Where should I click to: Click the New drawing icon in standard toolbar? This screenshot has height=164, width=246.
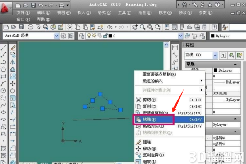[6, 27]
